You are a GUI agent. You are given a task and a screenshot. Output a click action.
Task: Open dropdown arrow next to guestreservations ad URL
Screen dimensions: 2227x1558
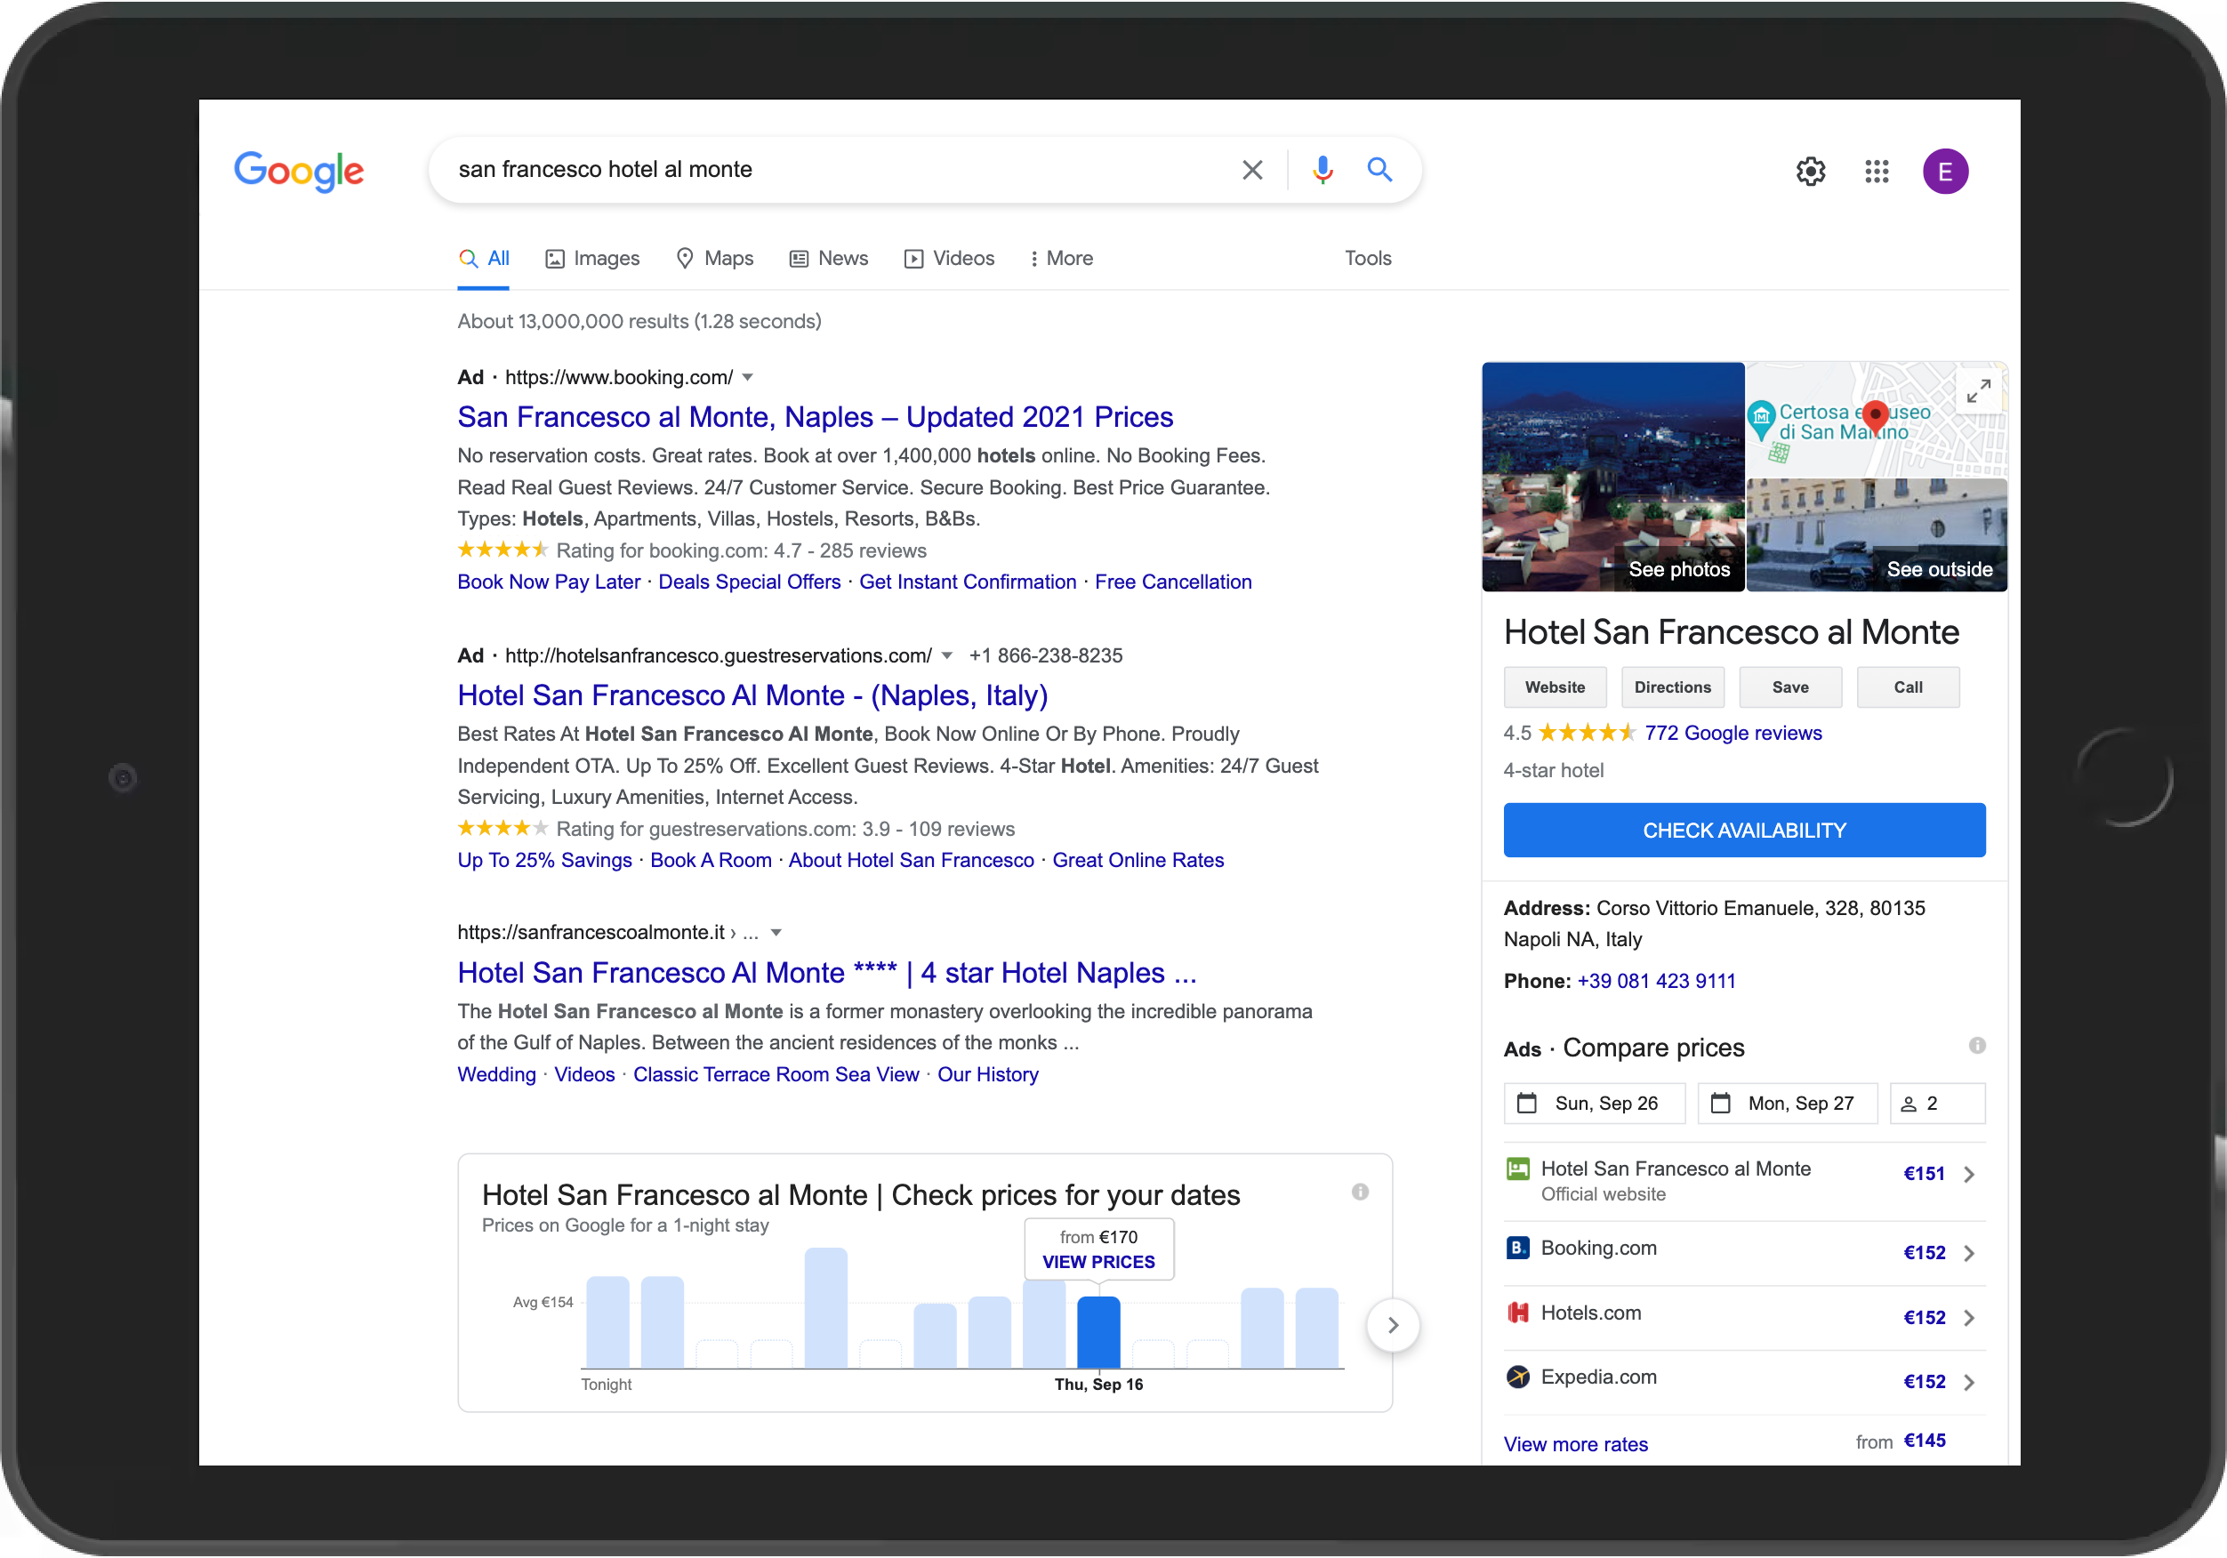946,655
